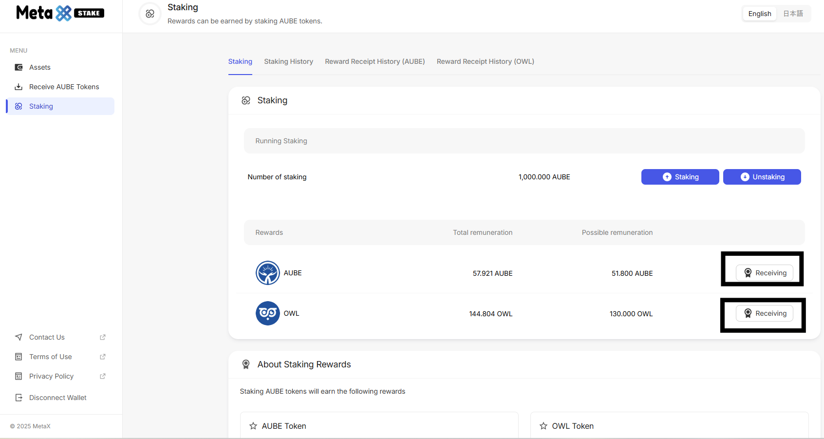Click the star icon beside AUBE Token

(253, 426)
